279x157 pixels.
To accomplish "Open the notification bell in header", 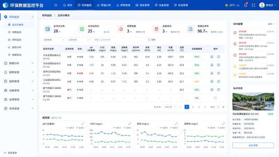I will [x=246, y=5].
